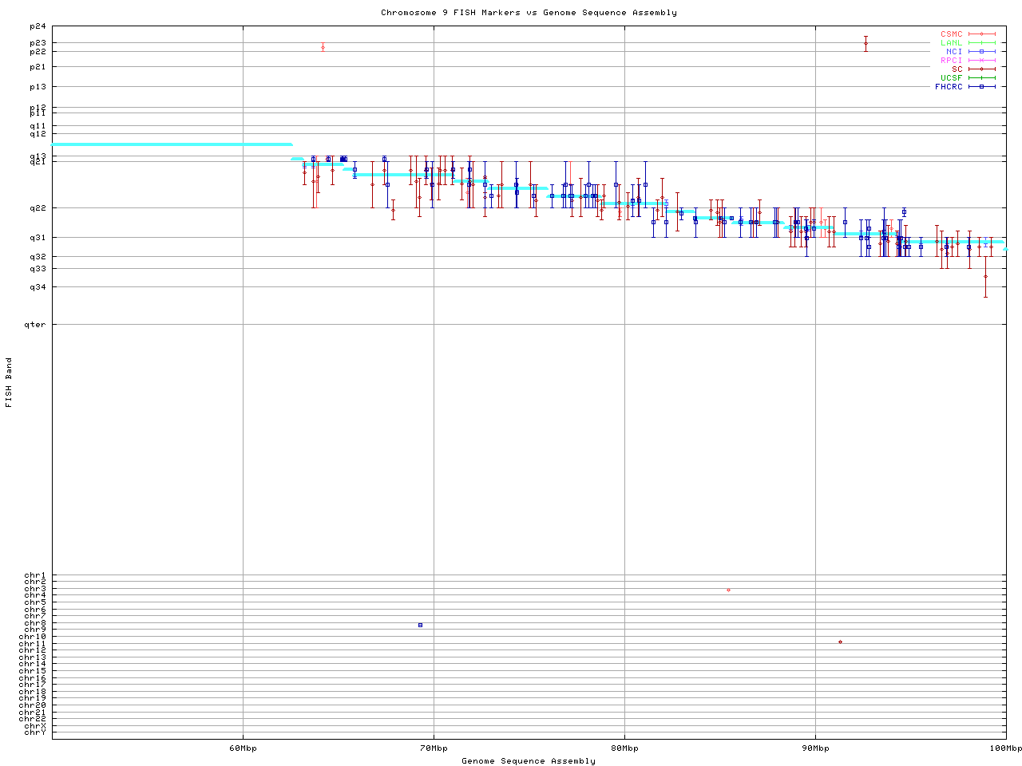Click the SC legend label
This screenshot has width=1022, height=766.
pyautogui.click(x=957, y=69)
